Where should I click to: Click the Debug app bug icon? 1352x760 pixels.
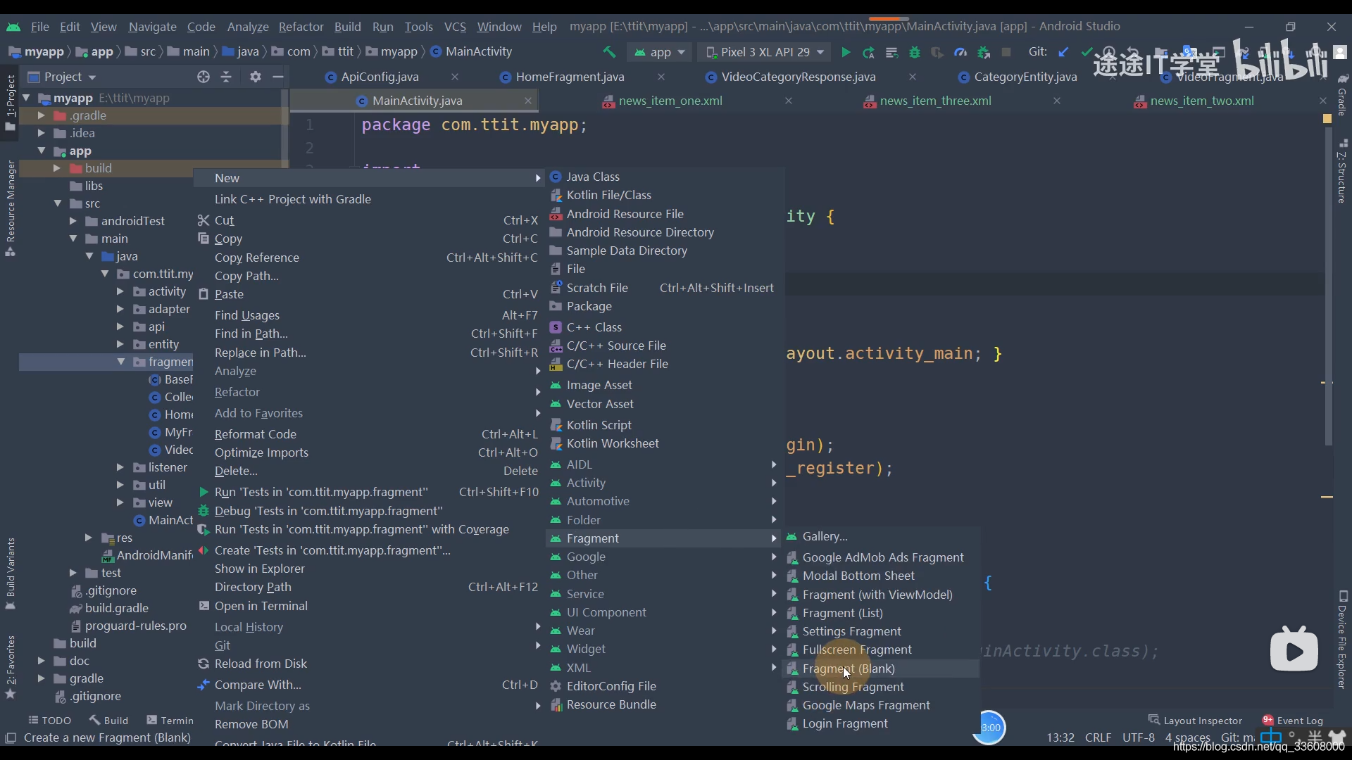click(x=915, y=52)
